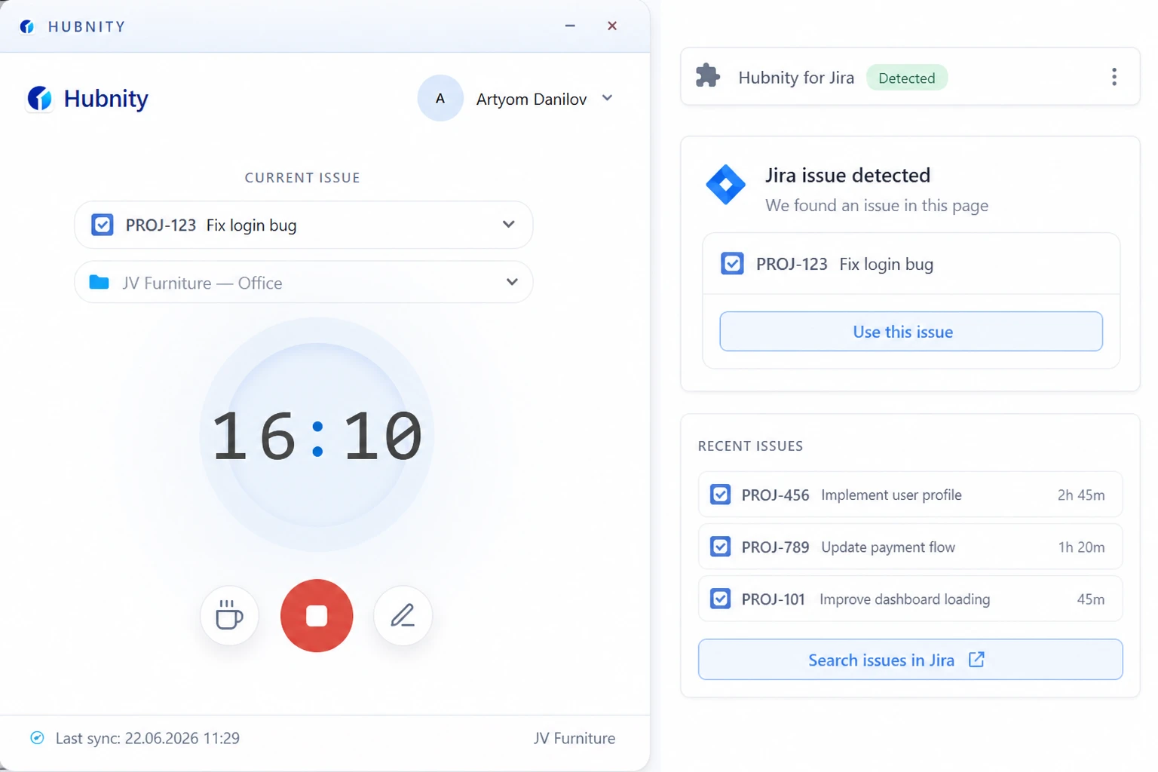Click the last sync status check icon
This screenshot has width=1158, height=772.
tap(37, 738)
